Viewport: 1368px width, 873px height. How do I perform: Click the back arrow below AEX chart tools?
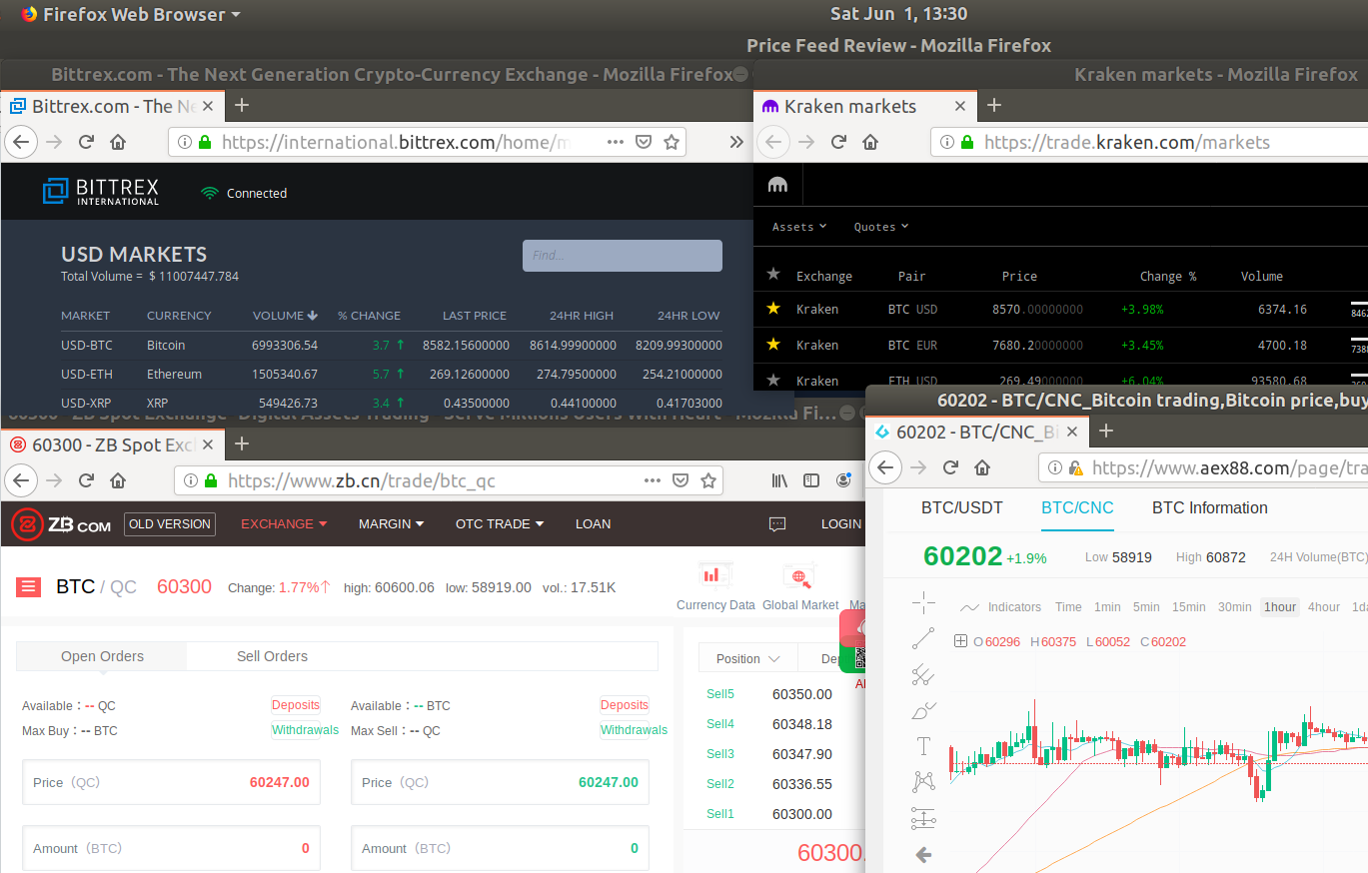(x=923, y=854)
